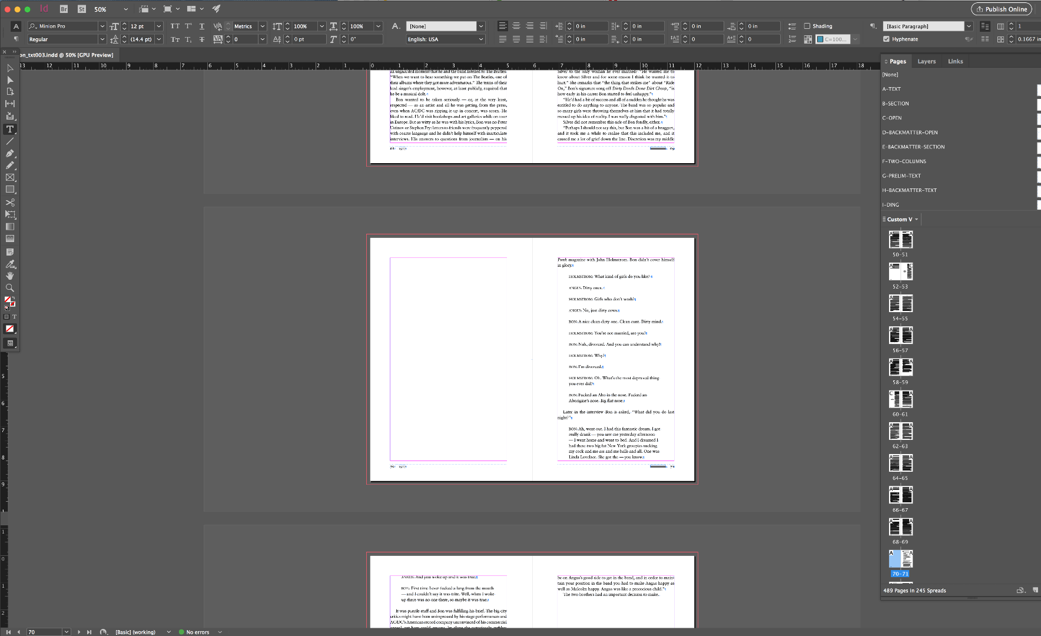
Task: Open the Custom V page view menu
Action: pyautogui.click(x=902, y=219)
